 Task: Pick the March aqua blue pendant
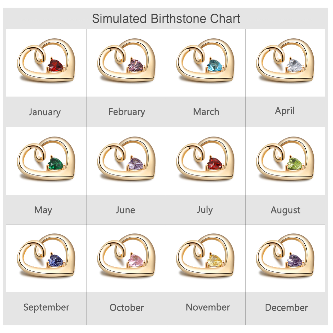[x=205, y=60]
